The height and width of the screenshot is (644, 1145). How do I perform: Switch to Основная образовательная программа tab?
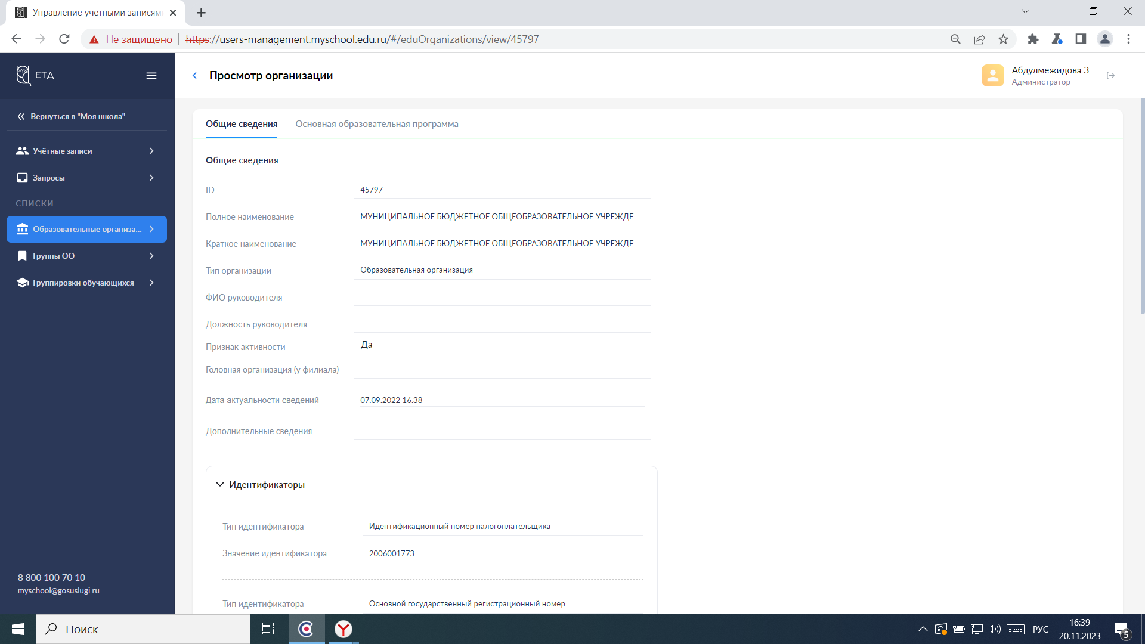pyautogui.click(x=377, y=124)
